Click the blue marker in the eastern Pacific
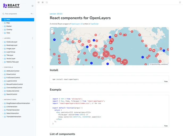 [143, 57]
